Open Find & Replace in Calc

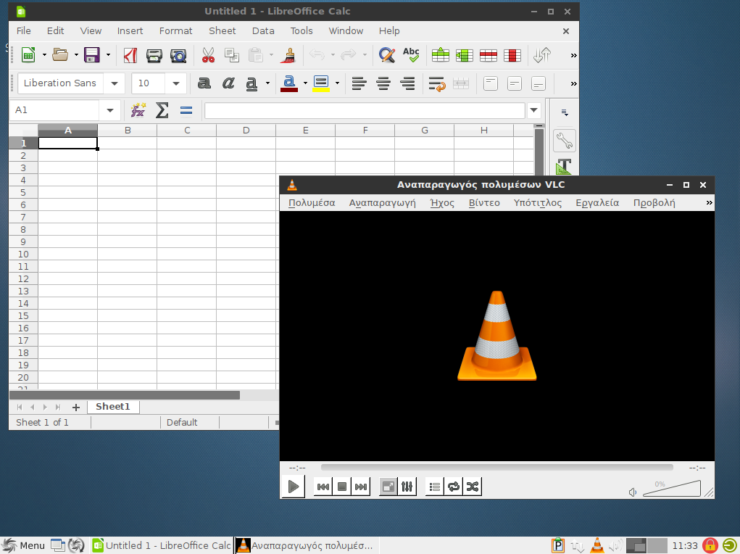tap(387, 55)
